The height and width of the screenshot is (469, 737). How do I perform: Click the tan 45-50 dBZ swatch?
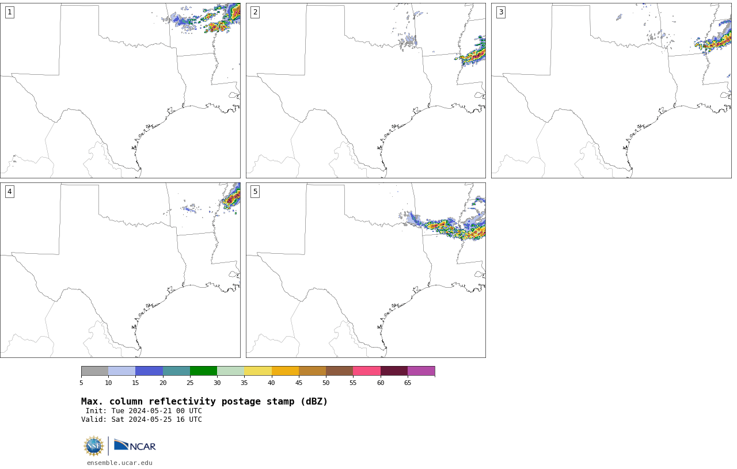pyautogui.click(x=312, y=371)
